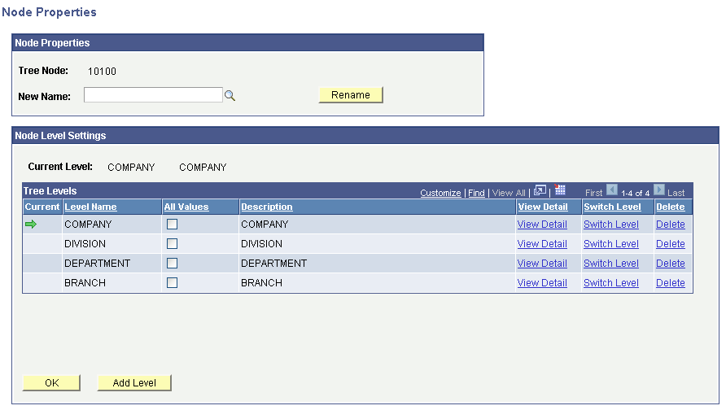Show next rows arrow in Tree Levels
Image resolution: width=726 pixels, height=410 pixels.
pos(659,190)
